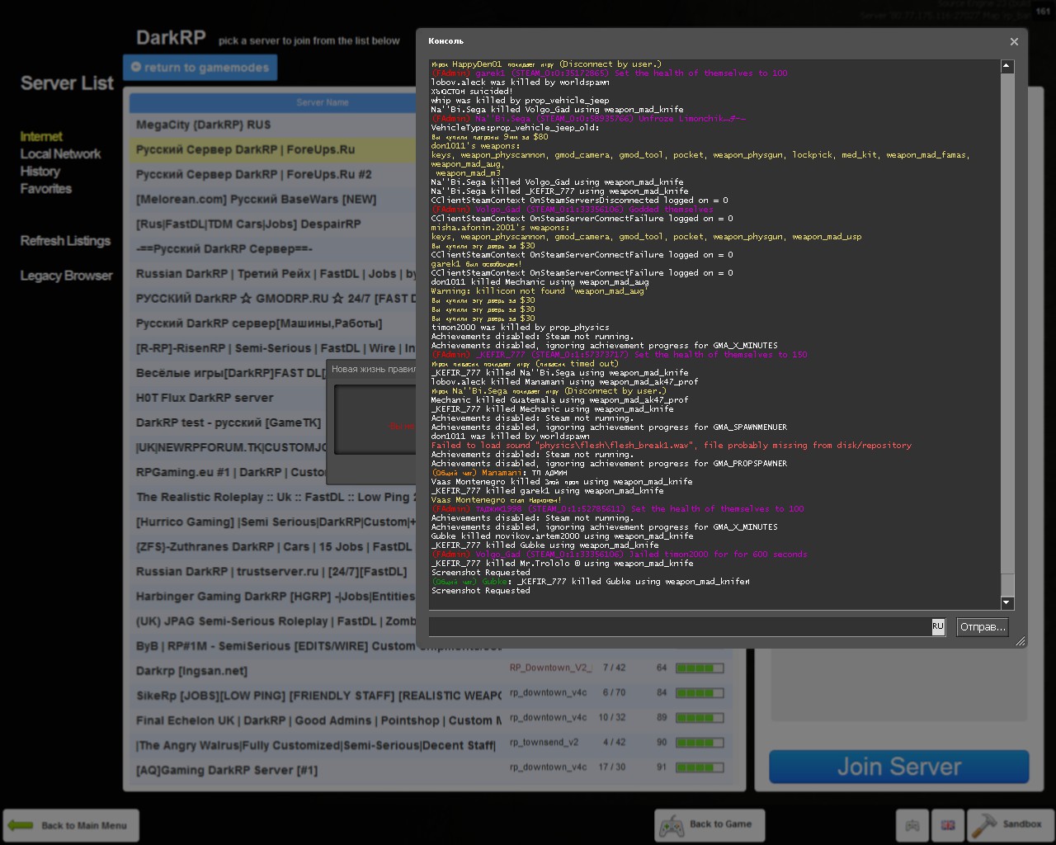Select Весёлые игры[DarkRP] server
1056x845 pixels.
pos(228,373)
